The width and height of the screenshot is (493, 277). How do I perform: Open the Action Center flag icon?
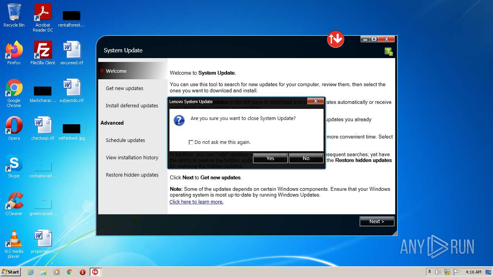click(456, 272)
